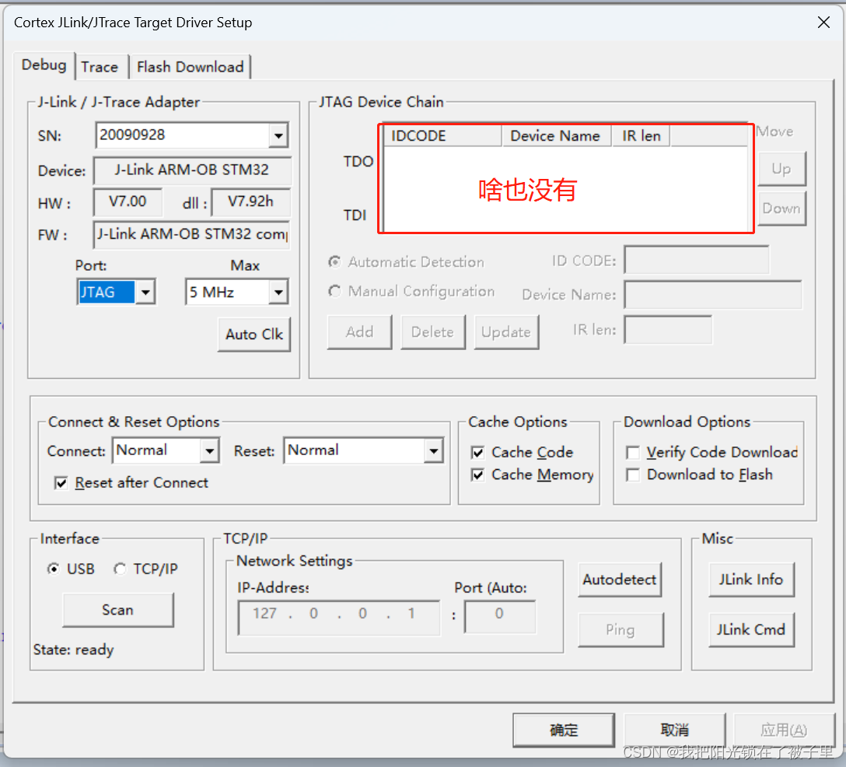Uncheck Cache Code option

(x=477, y=453)
